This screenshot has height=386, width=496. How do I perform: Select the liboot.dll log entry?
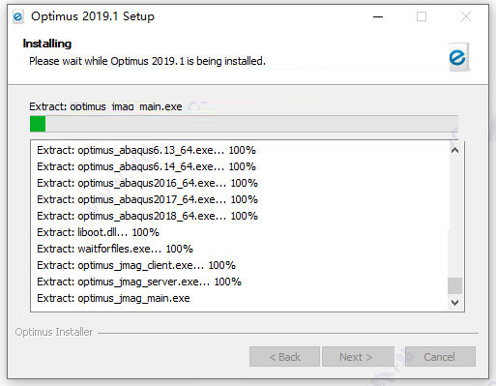[98, 232]
